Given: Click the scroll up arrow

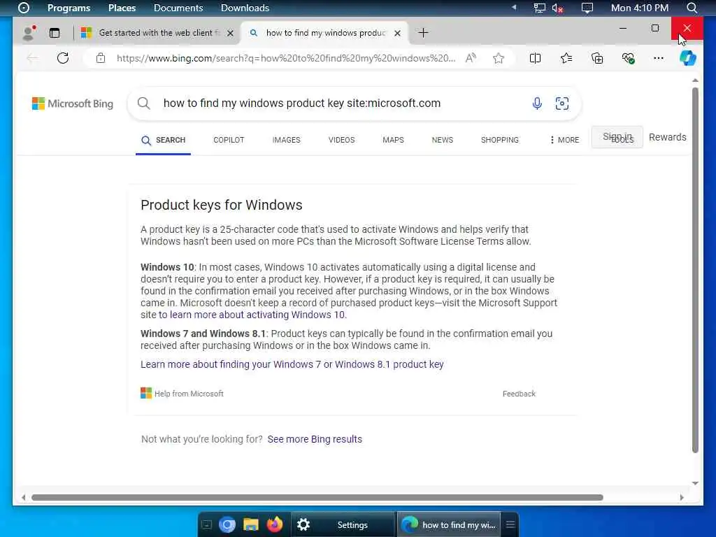Looking at the screenshot, I should click(695, 80).
